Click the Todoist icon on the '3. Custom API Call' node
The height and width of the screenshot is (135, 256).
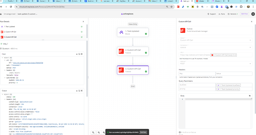(x=121, y=70)
